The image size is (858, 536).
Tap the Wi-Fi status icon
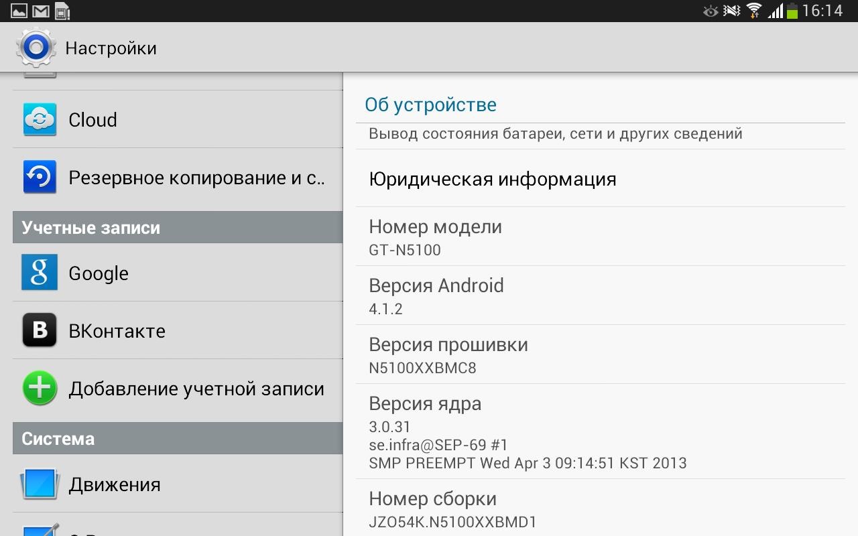pos(754,11)
